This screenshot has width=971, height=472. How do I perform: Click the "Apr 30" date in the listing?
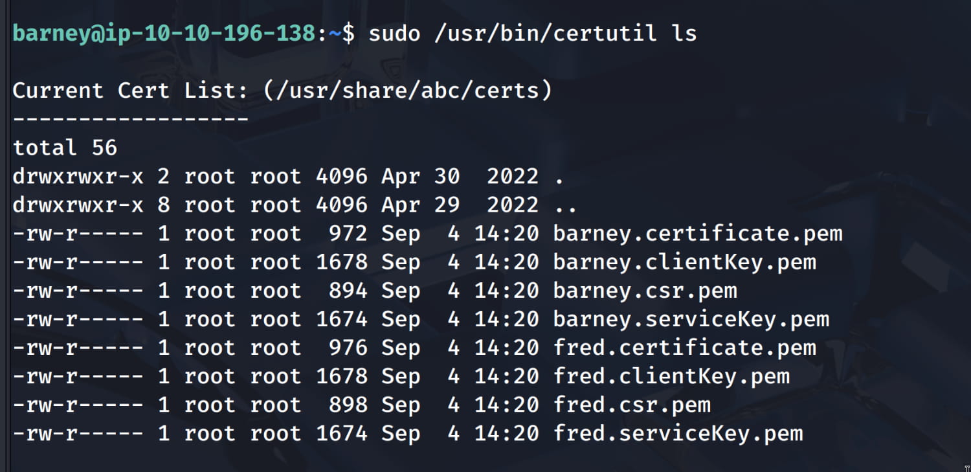420,177
